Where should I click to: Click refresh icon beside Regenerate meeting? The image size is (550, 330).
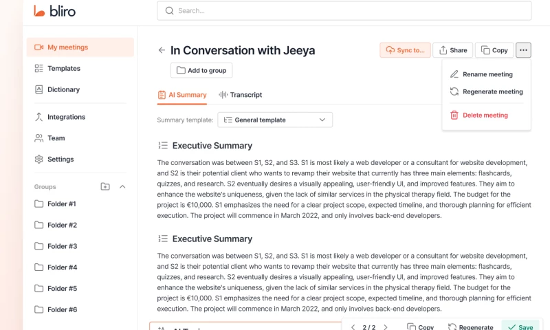[x=454, y=91]
